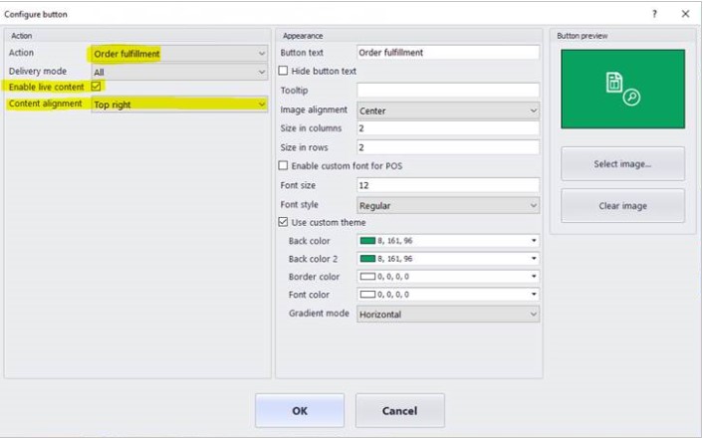Dismiss the dialog with Cancel
The height and width of the screenshot is (439, 703).
click(x=400, y=411)
